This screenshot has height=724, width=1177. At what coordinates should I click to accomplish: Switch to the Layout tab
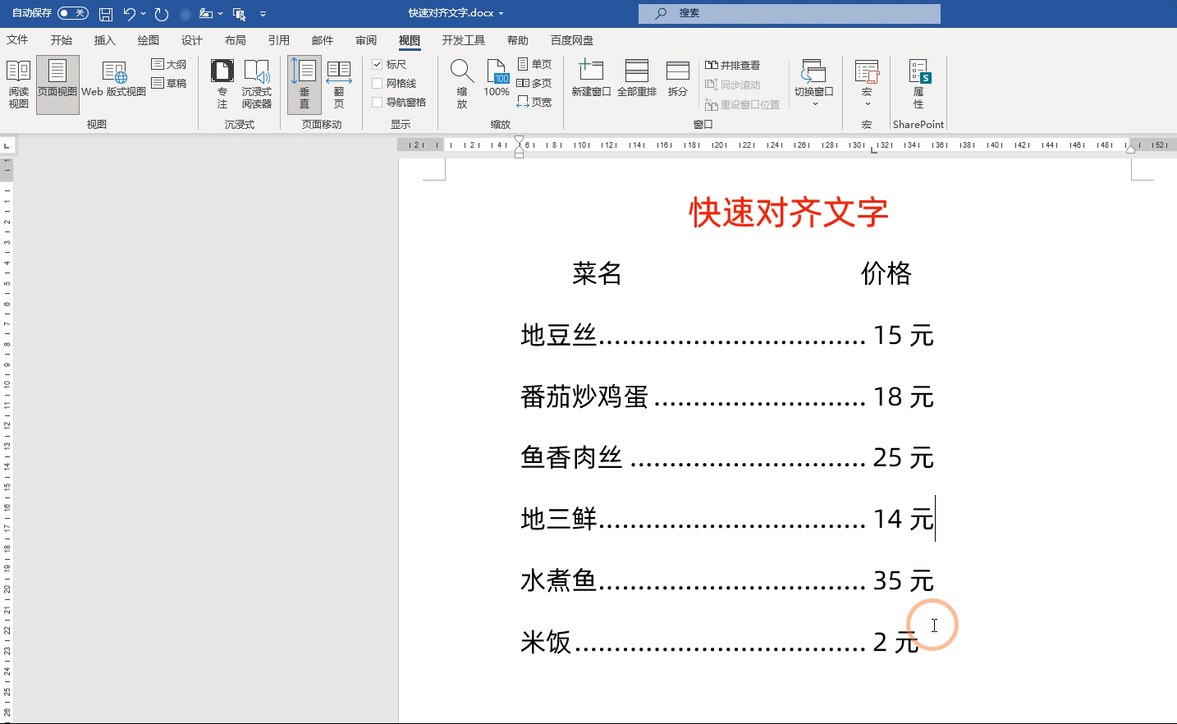tap(235, 40)
